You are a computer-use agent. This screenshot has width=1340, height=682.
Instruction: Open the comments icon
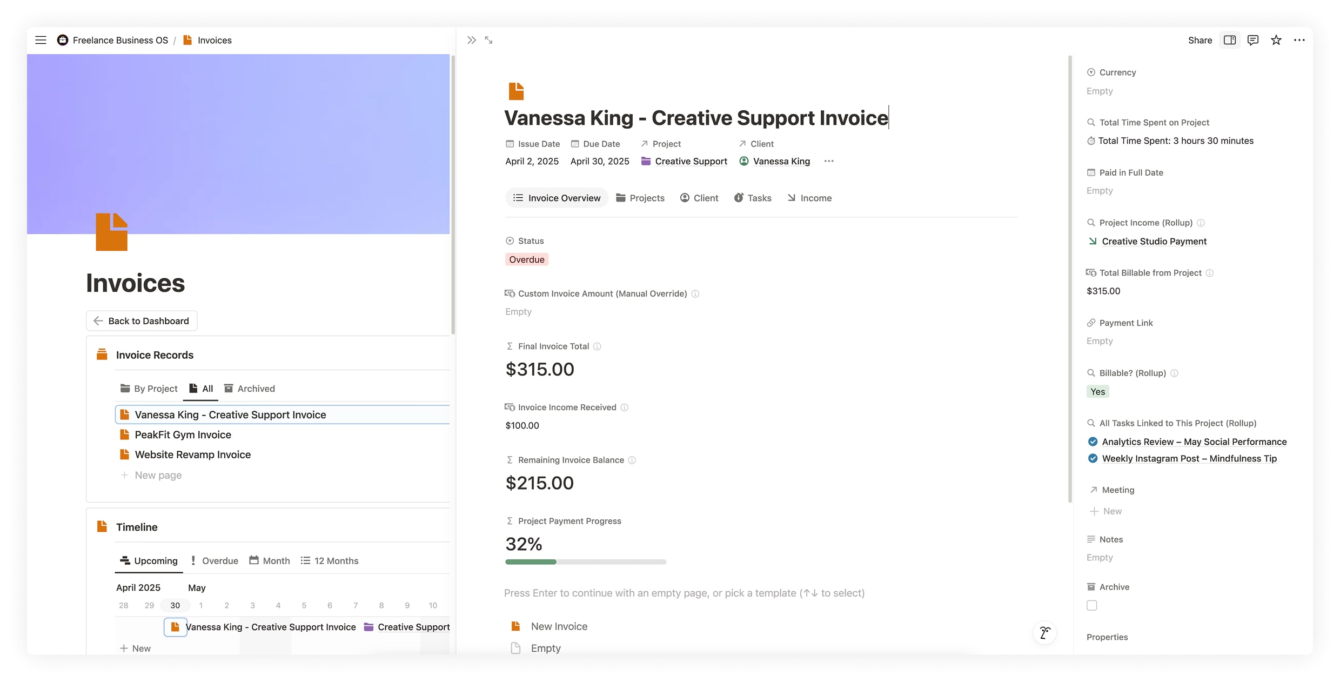click(x=1253, y=40)
